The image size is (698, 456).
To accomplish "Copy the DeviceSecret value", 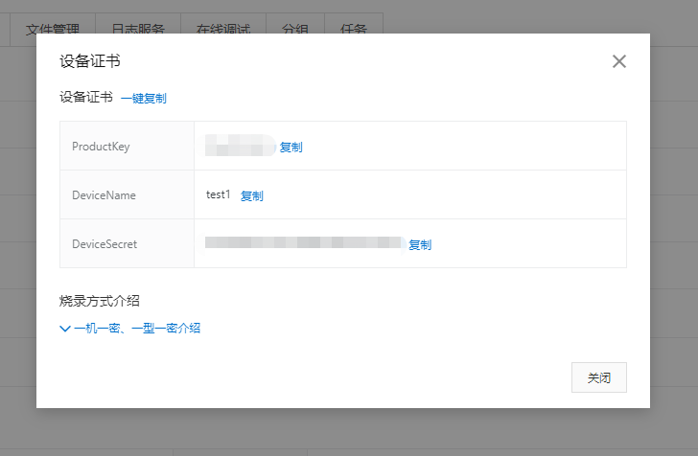I will click(x=420, y=244).
